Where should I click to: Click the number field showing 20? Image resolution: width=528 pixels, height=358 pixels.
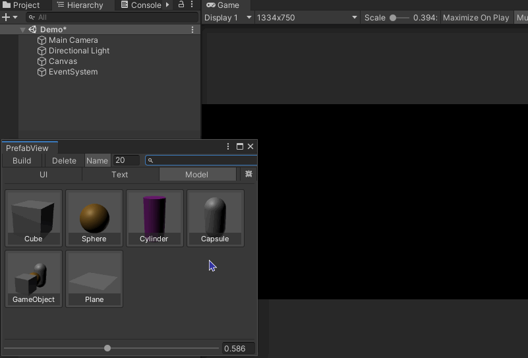click(126, 160)
